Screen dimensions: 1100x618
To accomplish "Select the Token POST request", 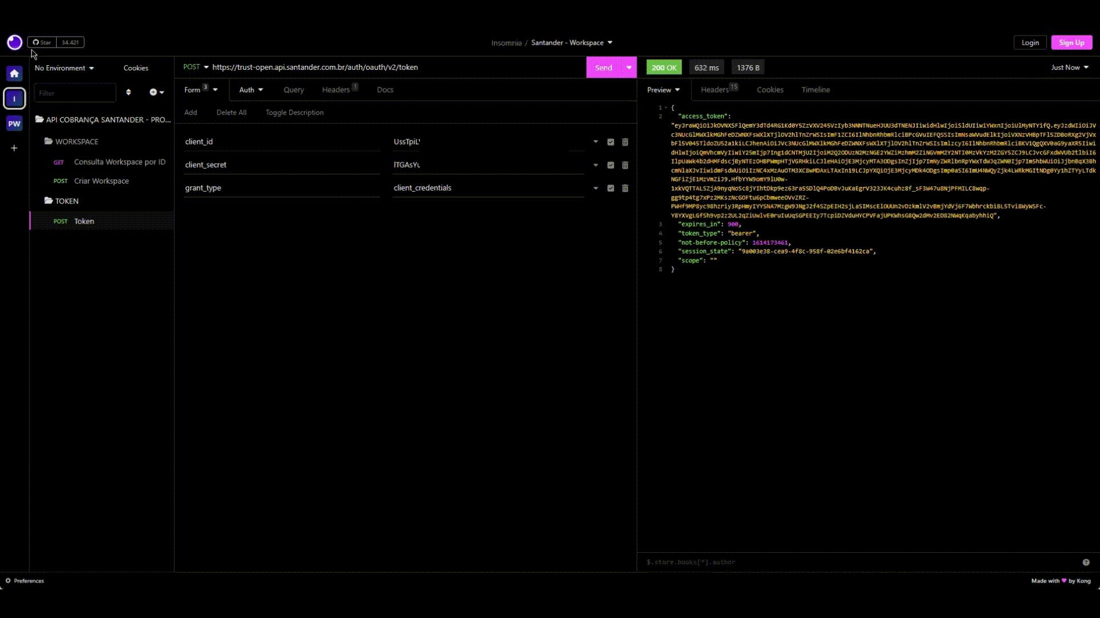I will pos(102,221).
